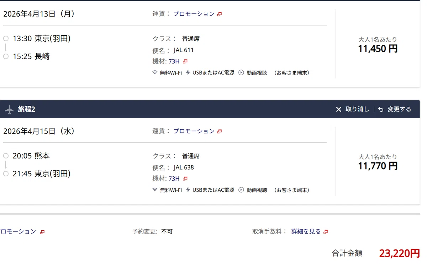The height and width of the screenshot is (264, 427).
Task: Click USBまたはAC電源 label for JAL 638
Action: coord(213,190)
